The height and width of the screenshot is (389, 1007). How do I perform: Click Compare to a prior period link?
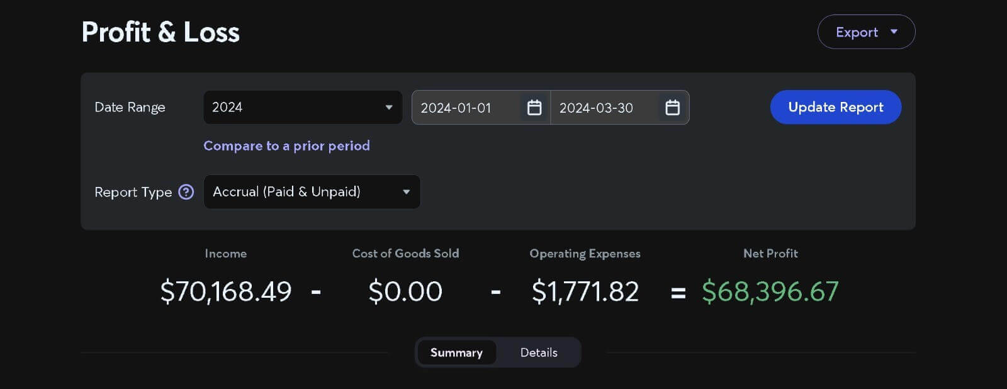tap(286, 146)
